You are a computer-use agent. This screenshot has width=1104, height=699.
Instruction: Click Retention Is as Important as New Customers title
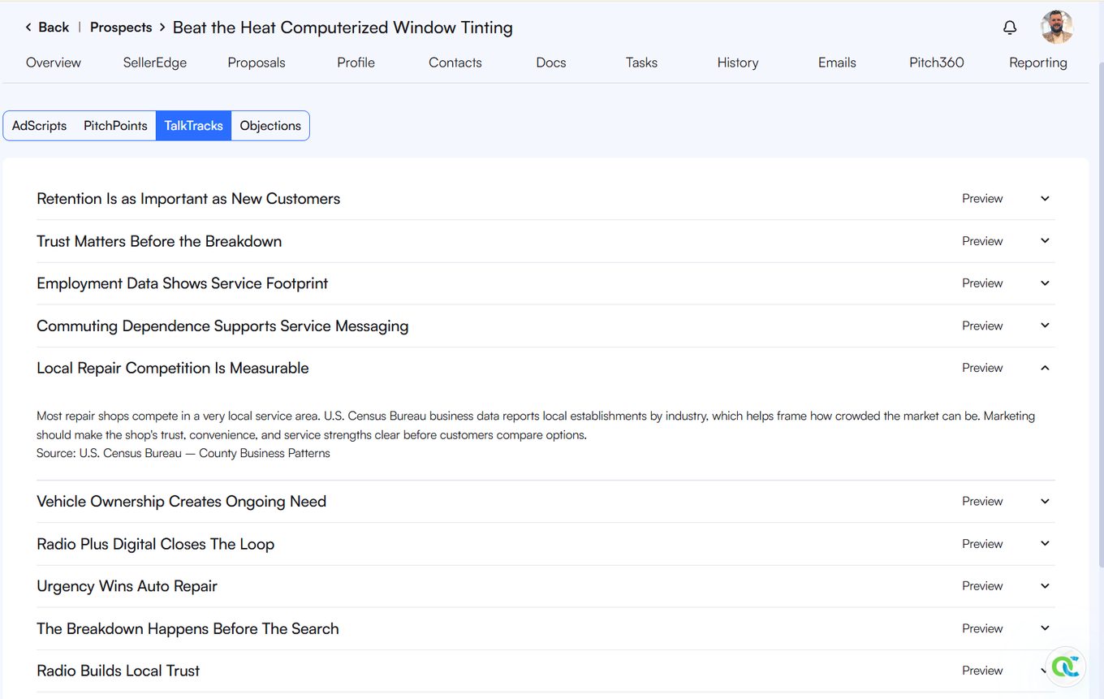(x=188, y=199)
